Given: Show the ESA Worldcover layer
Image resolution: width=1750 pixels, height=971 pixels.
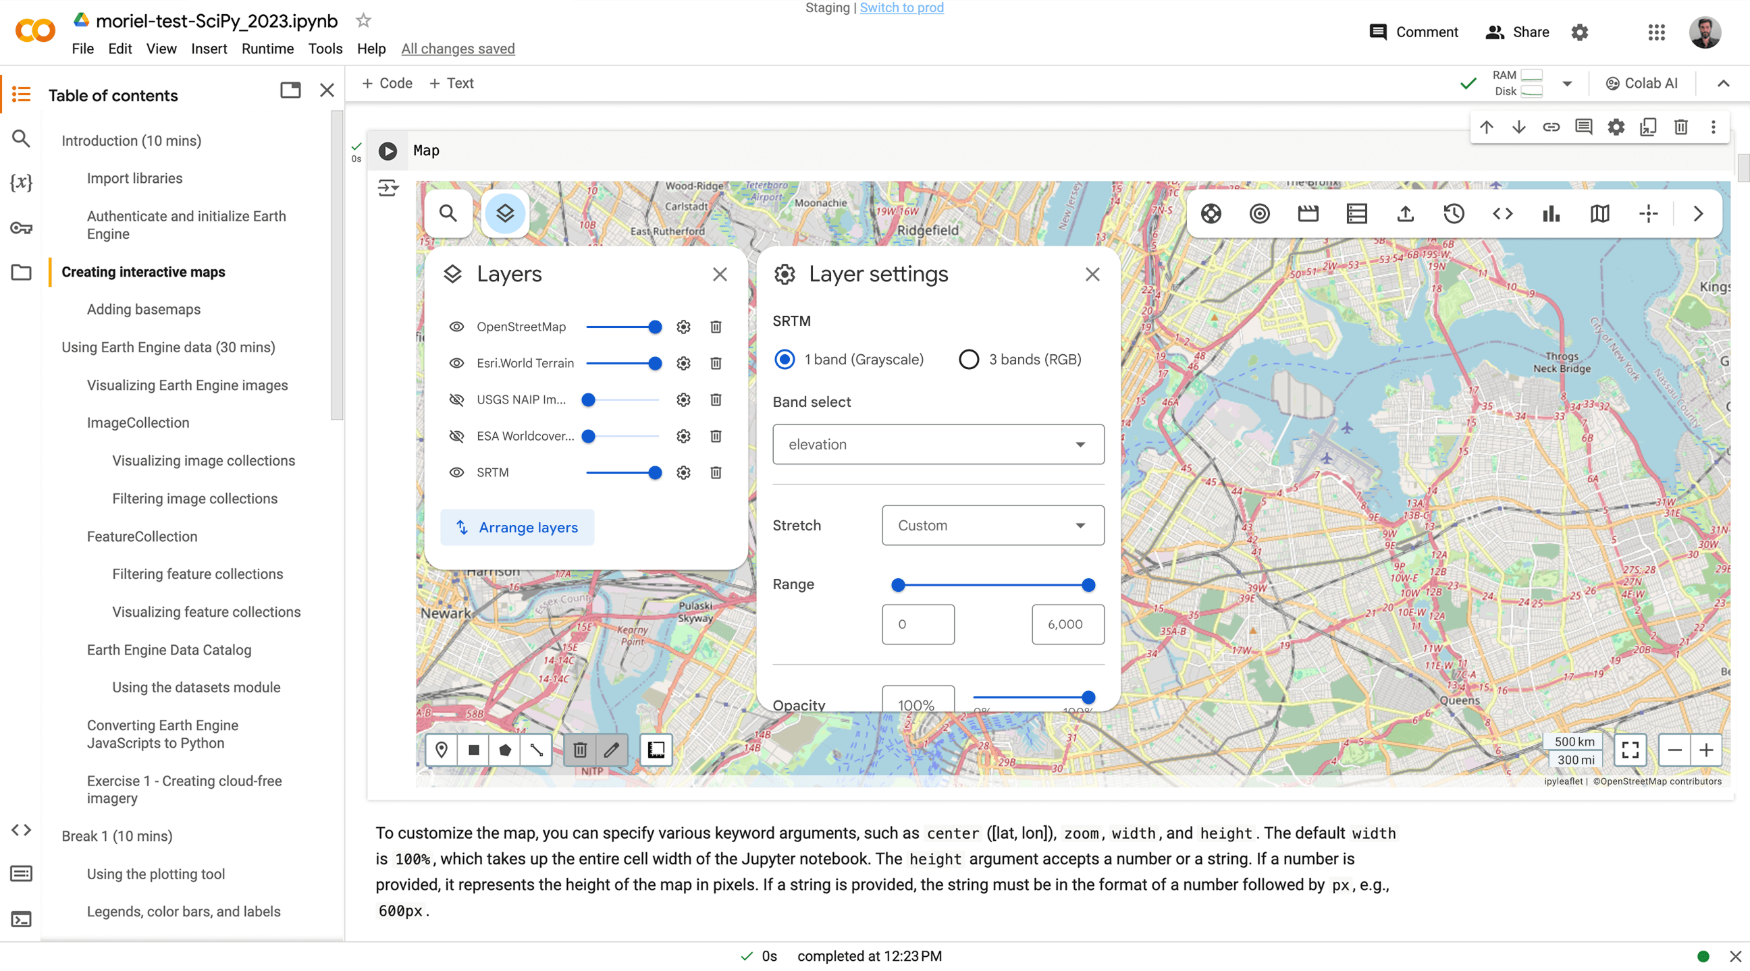Looking at the screenshot, I should pyautogui.click(x=457, y=436).
